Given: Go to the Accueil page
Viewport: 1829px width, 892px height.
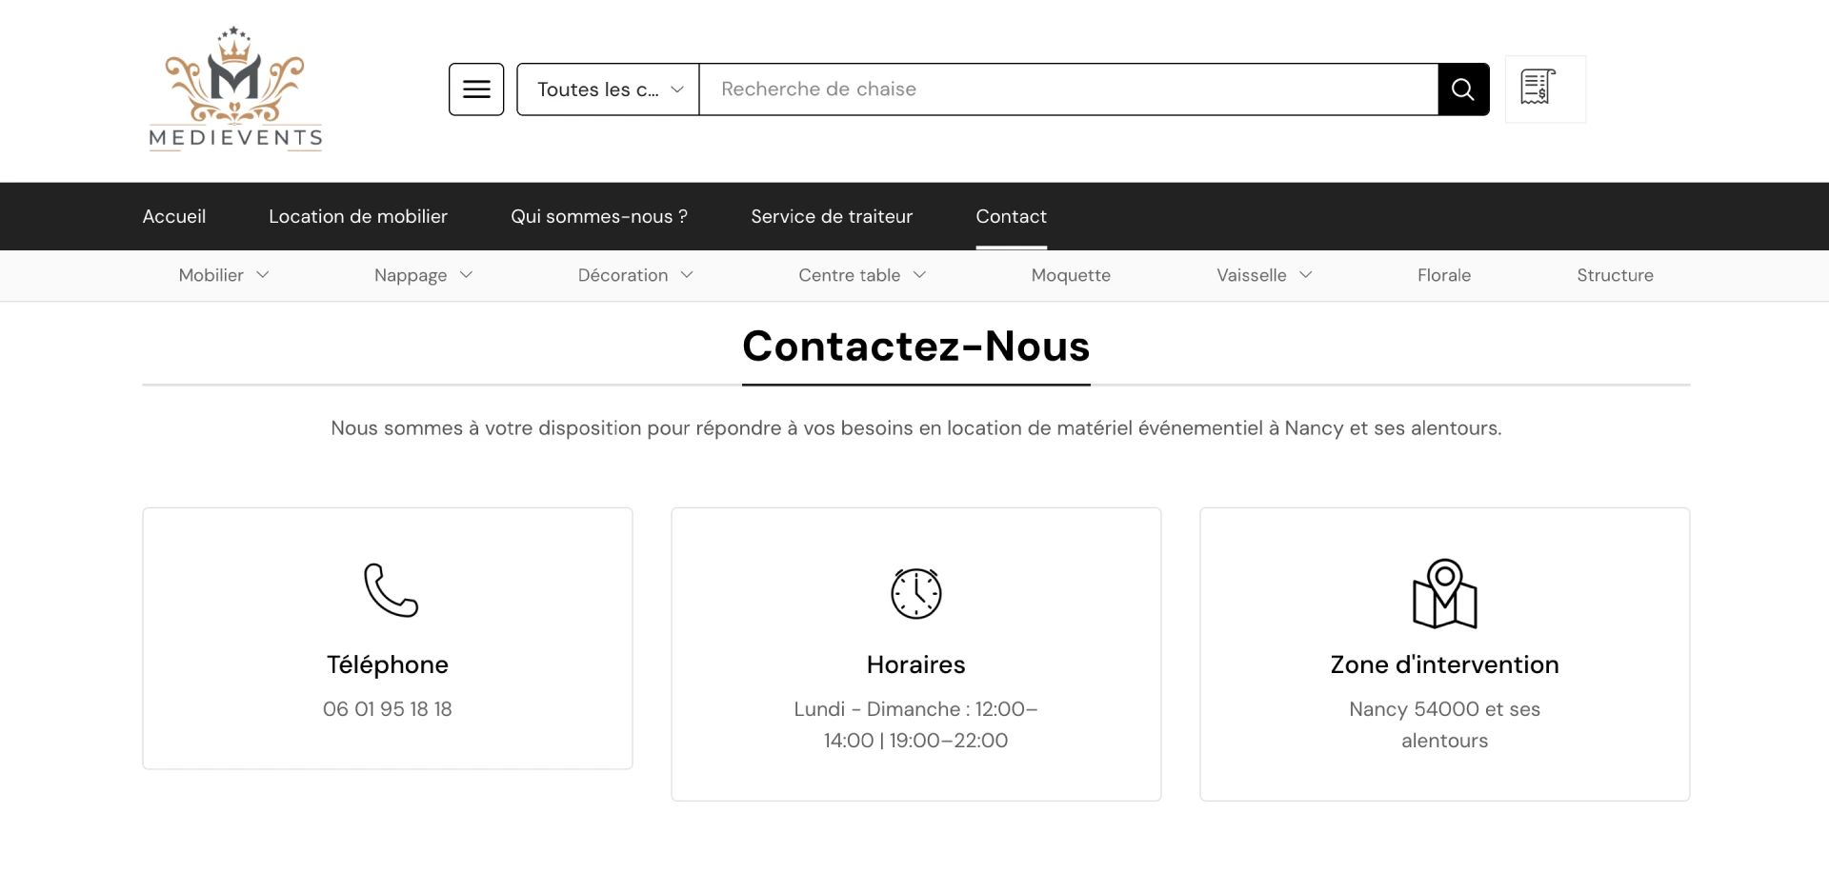Looking at the screenshot, I should (x=174, y=216).
